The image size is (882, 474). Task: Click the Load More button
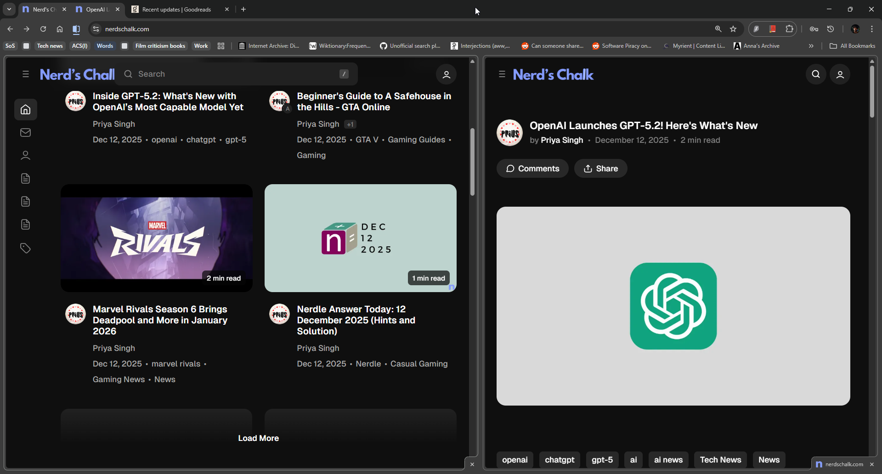click(x=258, y=438)
